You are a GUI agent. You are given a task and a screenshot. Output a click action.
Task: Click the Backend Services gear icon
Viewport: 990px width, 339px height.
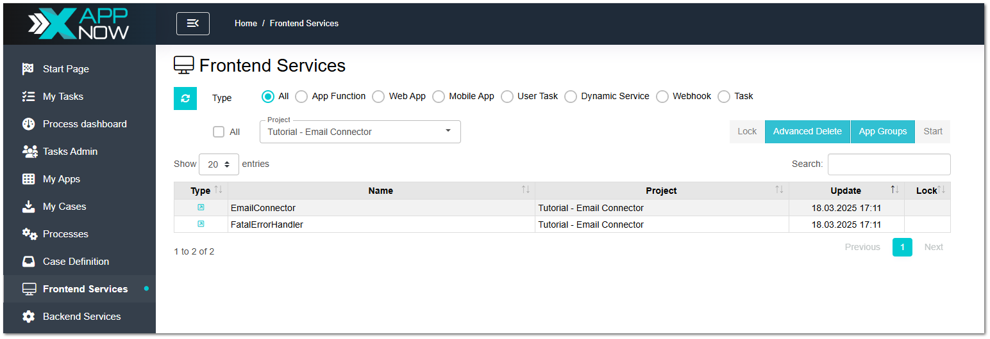(x=28, y=317)
